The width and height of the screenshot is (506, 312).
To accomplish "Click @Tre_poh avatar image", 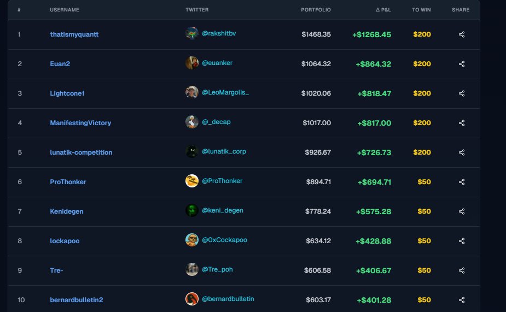I will (191, 269).
